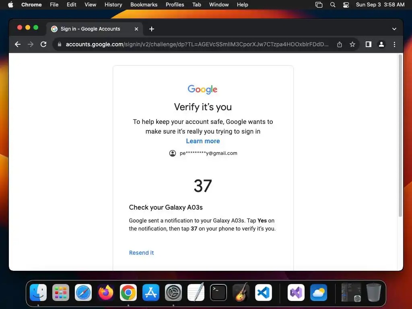Share this page using the share icon

pyautogui.click(x=340, y=44)
